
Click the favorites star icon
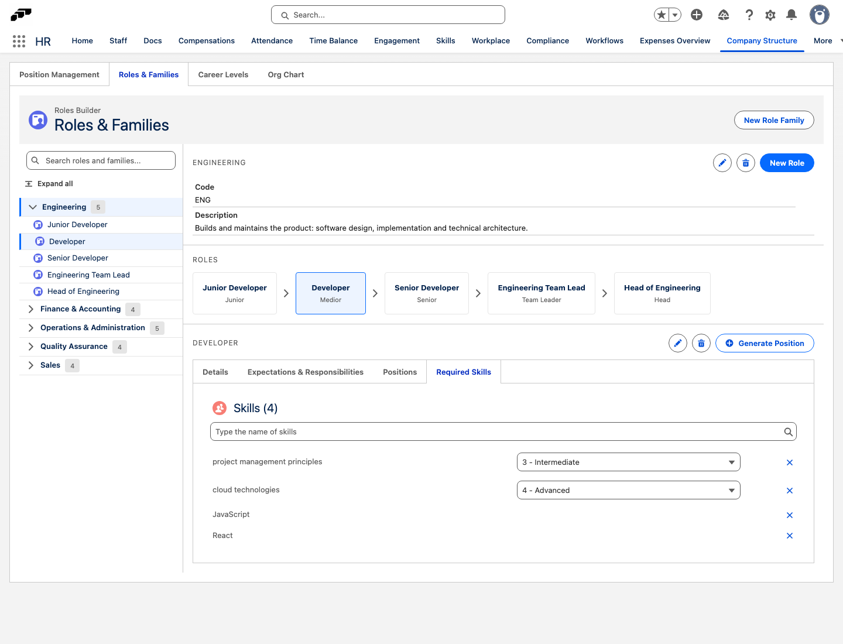pyautogui.click(x=662, y=15)
